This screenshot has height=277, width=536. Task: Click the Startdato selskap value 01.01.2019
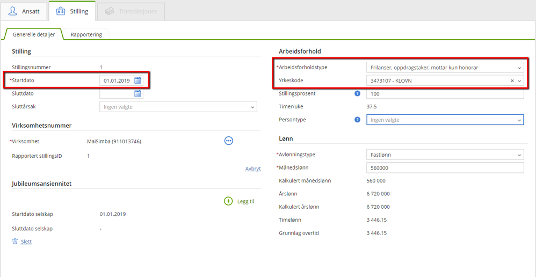pos(113,214)
